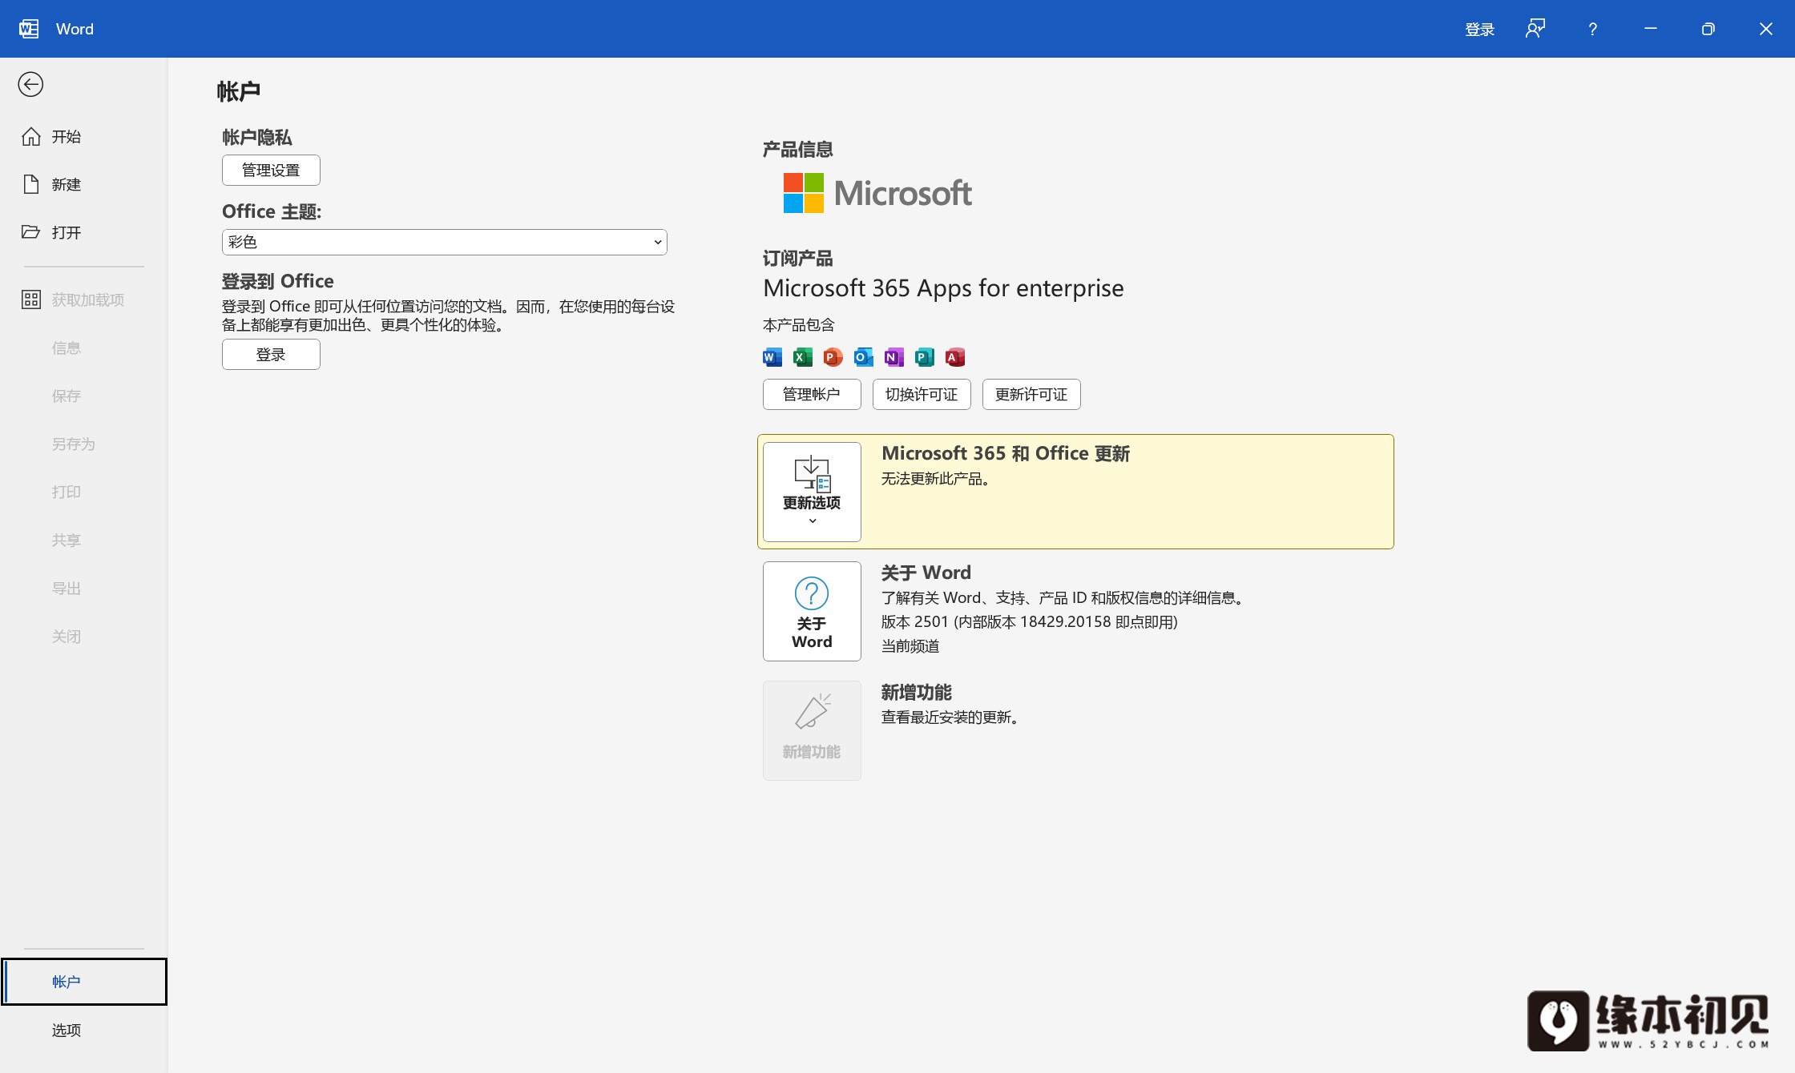Image resolution: width=1795 pixels, height=1073 pixels.
Task: Click the Excel app icon
Action: (803, 357)
